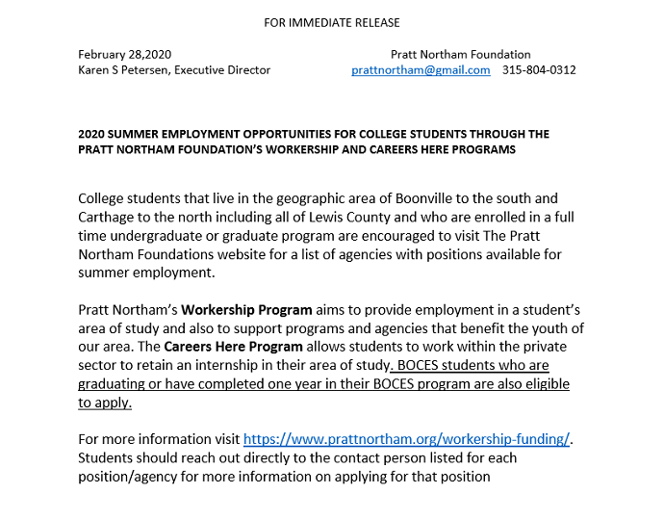Click the word Carthage in first paragraph
The width and height of the screenshot is (664, 520).
click(x=106, y=217)
